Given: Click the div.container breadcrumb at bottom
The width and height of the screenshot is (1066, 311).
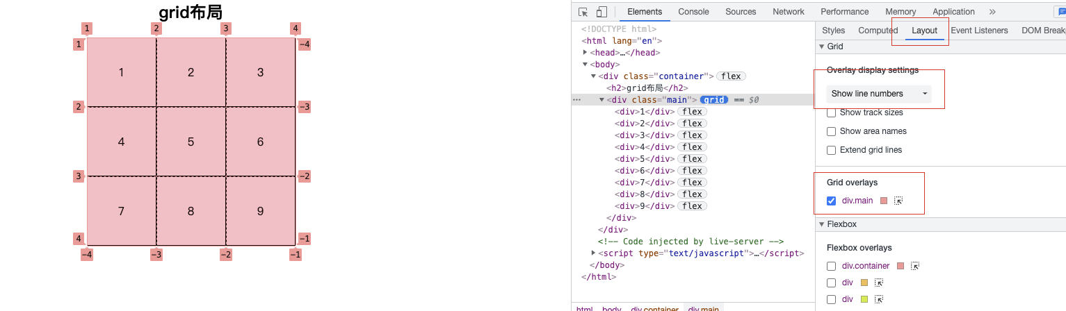Looking at the screenshot, I should [x=654, y=308].
